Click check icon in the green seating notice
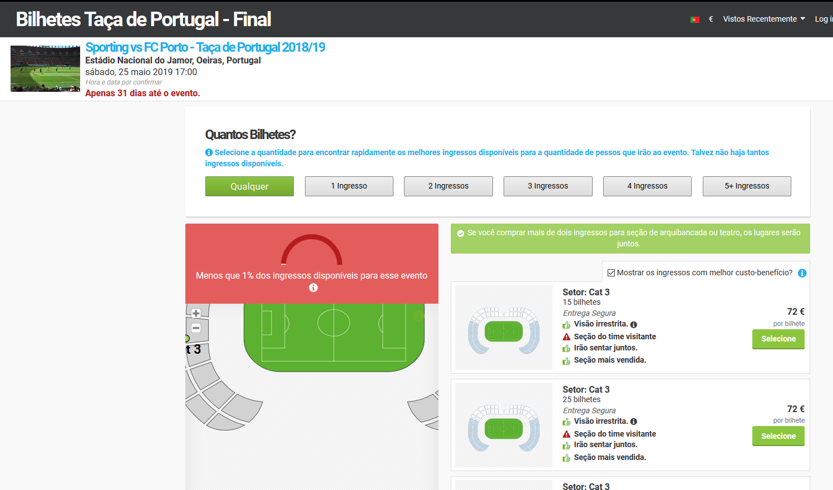 coord(461,234)
